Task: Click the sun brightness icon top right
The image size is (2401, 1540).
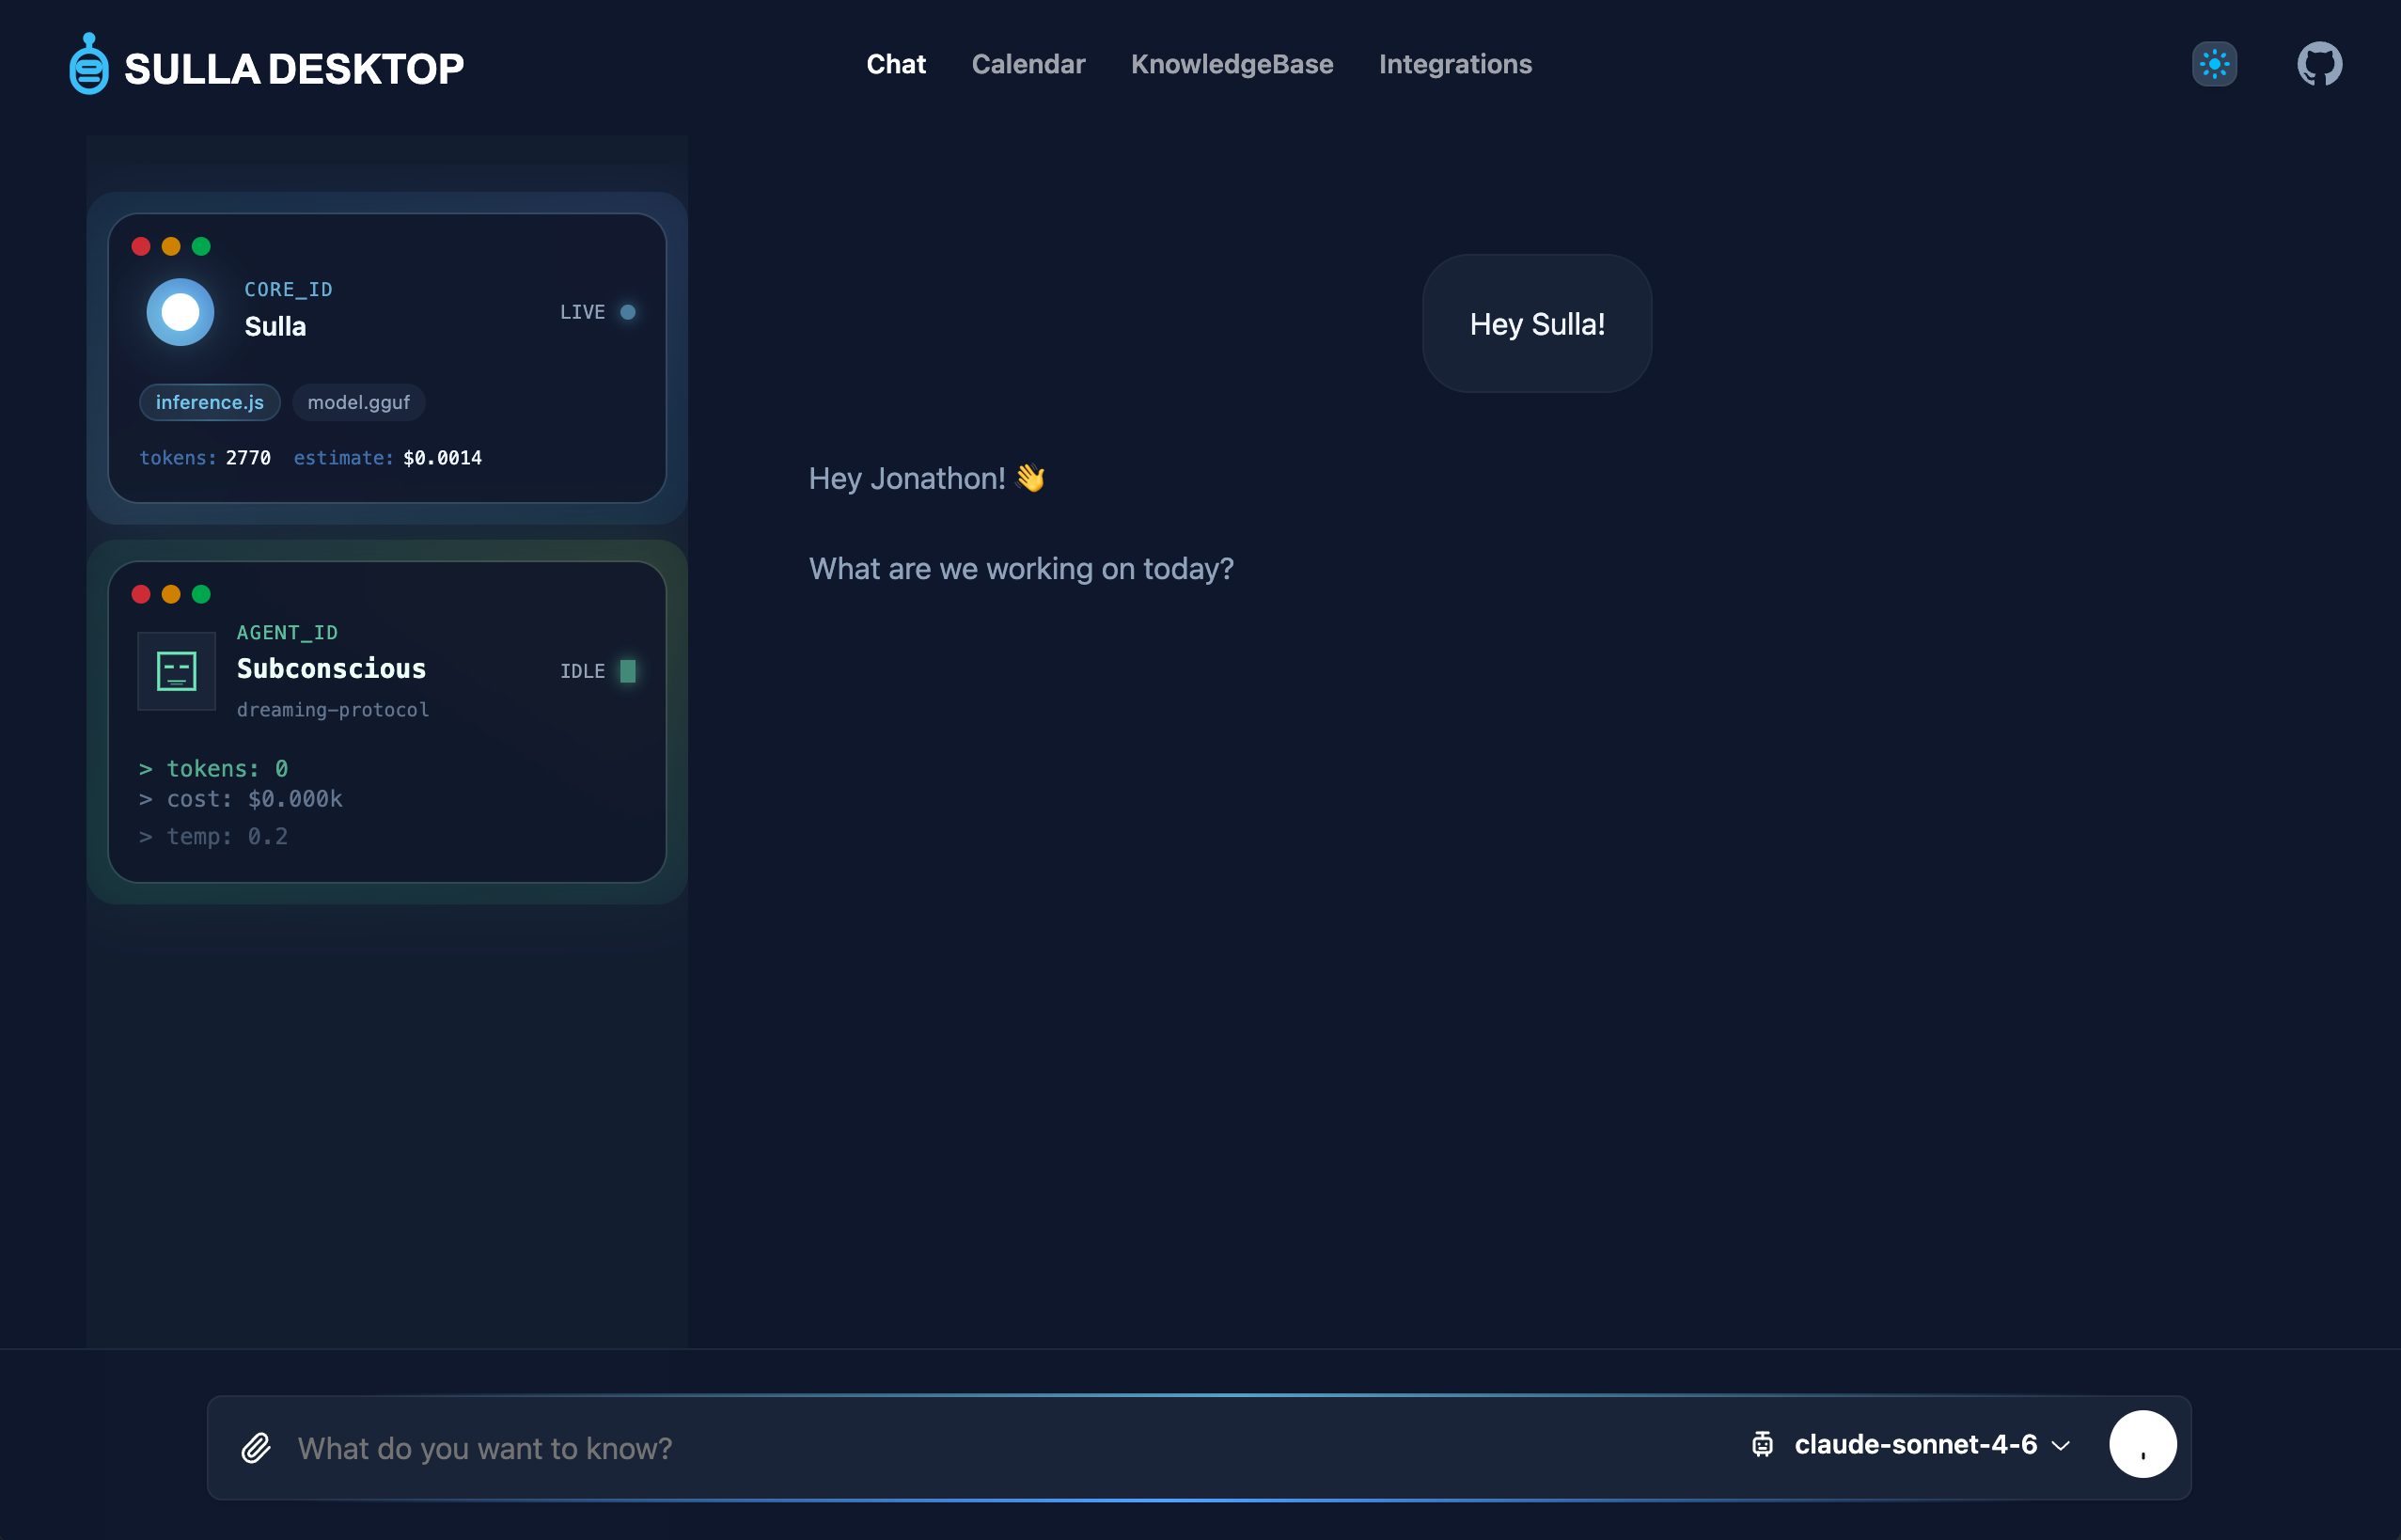Action: click(x=2213, y=63)
